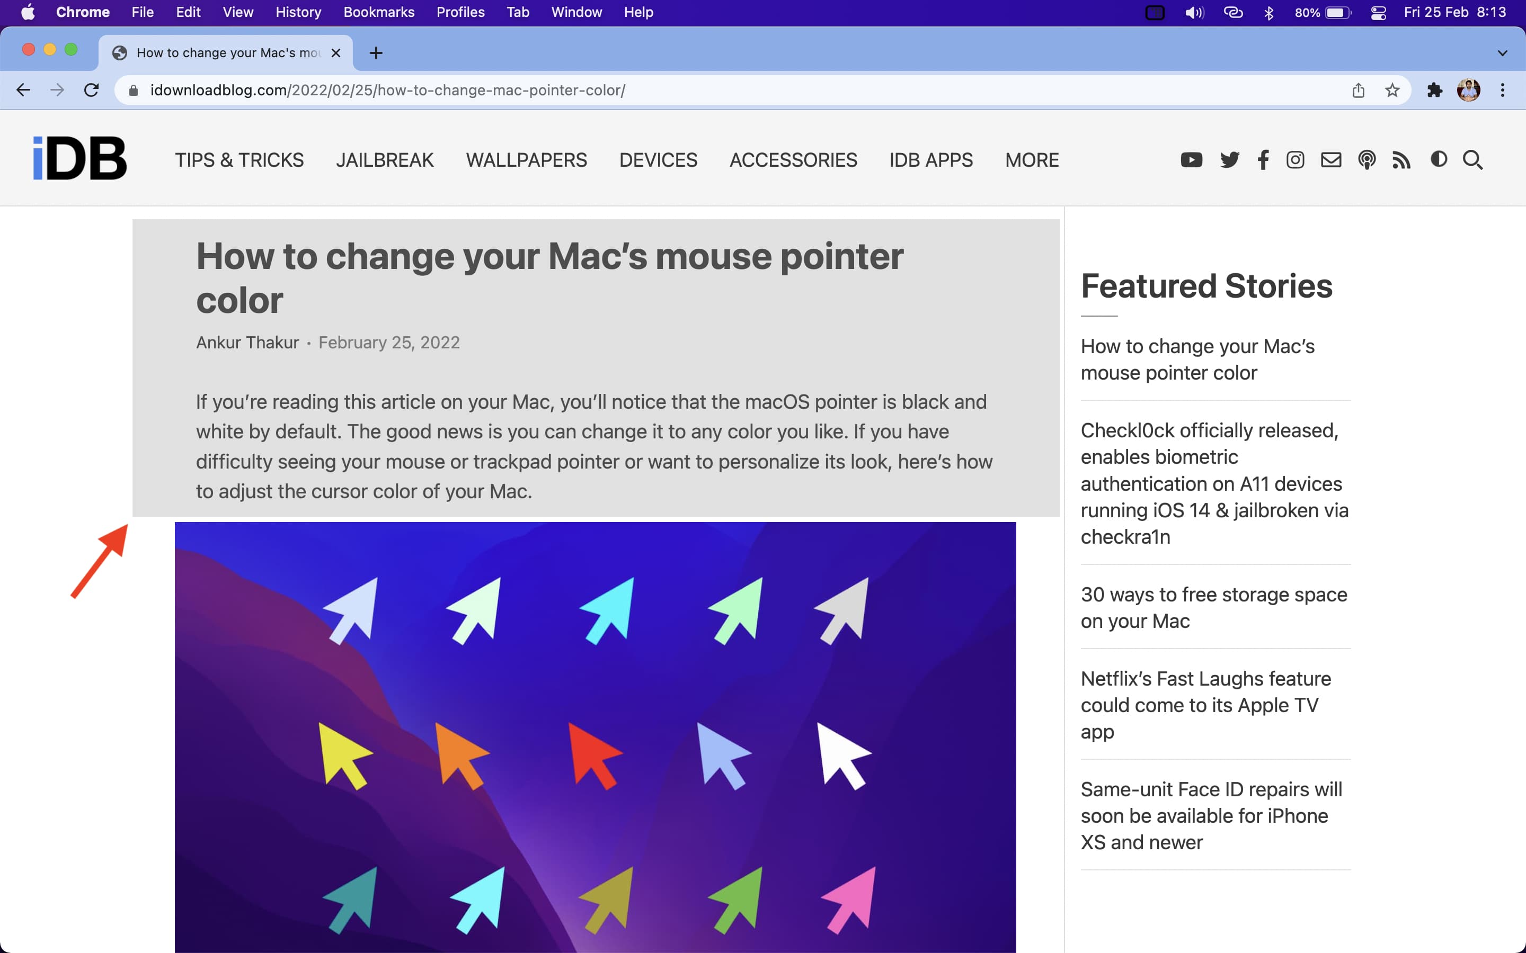Open the Edit menu
The width and height of the screenshot is (1526, 953).
188,12
